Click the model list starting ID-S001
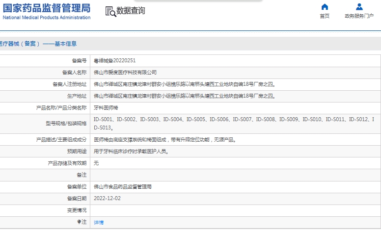Image resolution: width=381 pixels, height=231 pixels. (234, 124)
